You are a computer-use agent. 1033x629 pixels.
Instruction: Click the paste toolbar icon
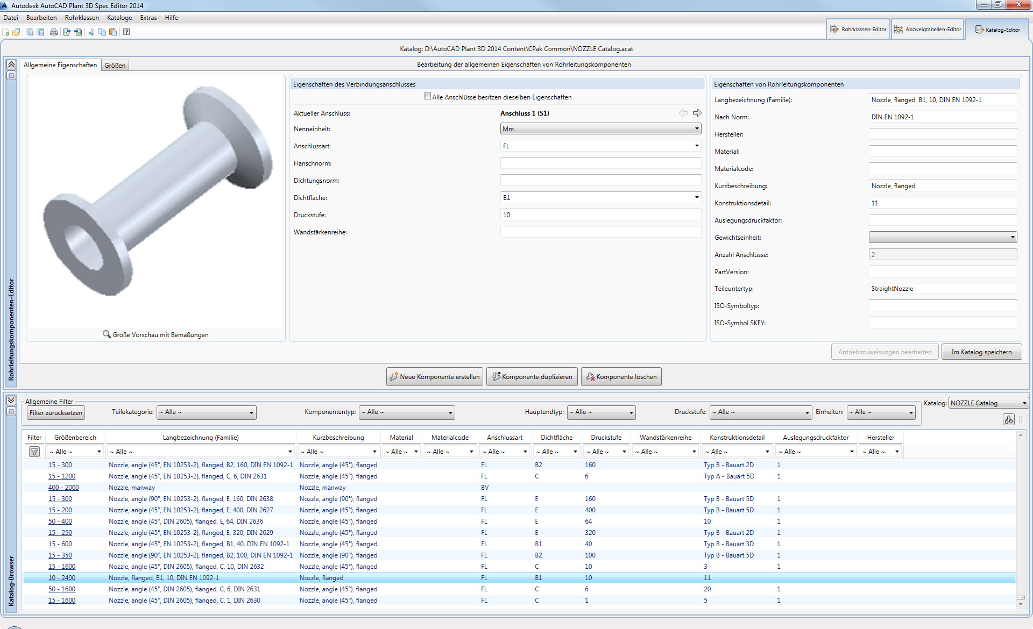[113, 32]
